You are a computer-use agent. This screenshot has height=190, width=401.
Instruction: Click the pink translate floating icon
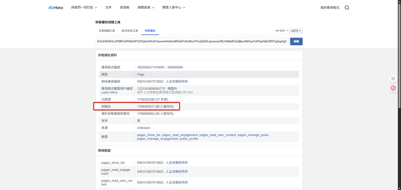coord(393,88)
